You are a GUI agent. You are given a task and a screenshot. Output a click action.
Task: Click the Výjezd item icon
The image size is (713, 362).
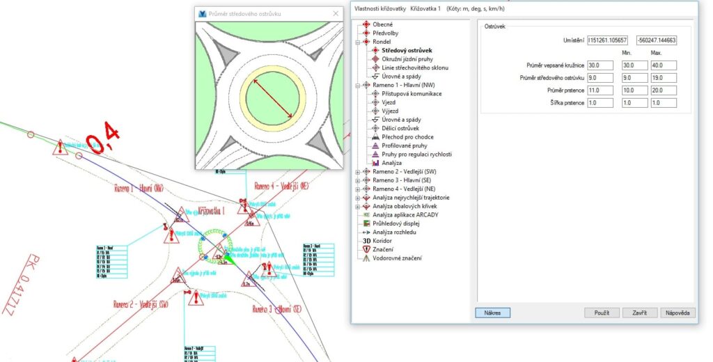coord(375,111)
